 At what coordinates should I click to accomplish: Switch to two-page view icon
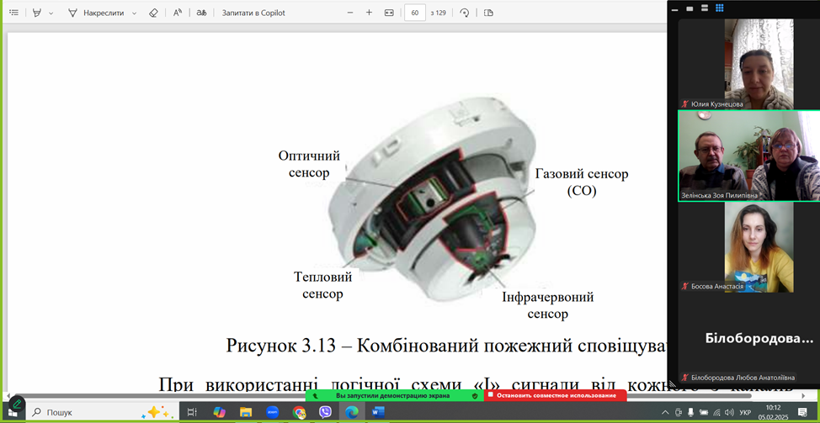coord(488,13)
